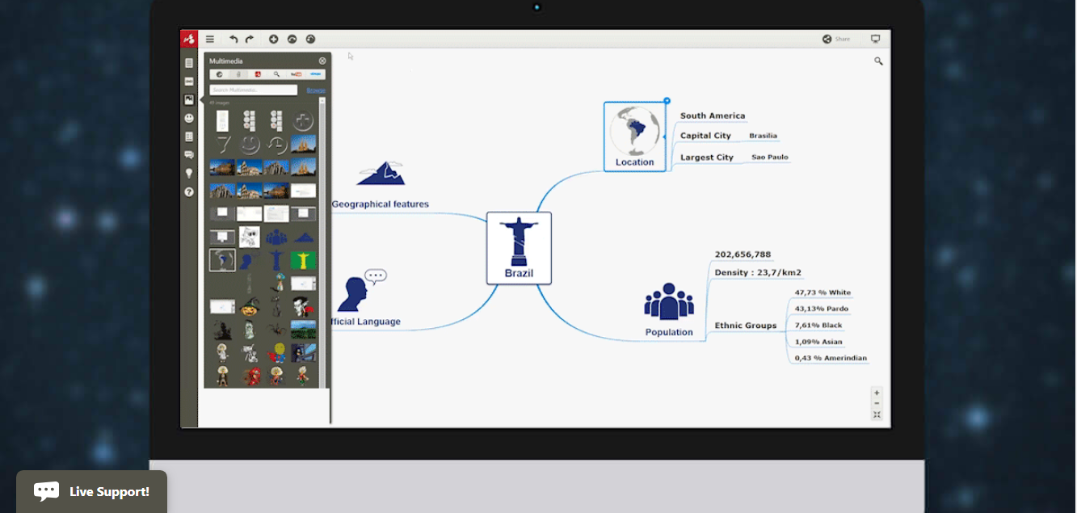Choose the clock history thumbnail
The image size is (1077, 513).
[276, 145]
